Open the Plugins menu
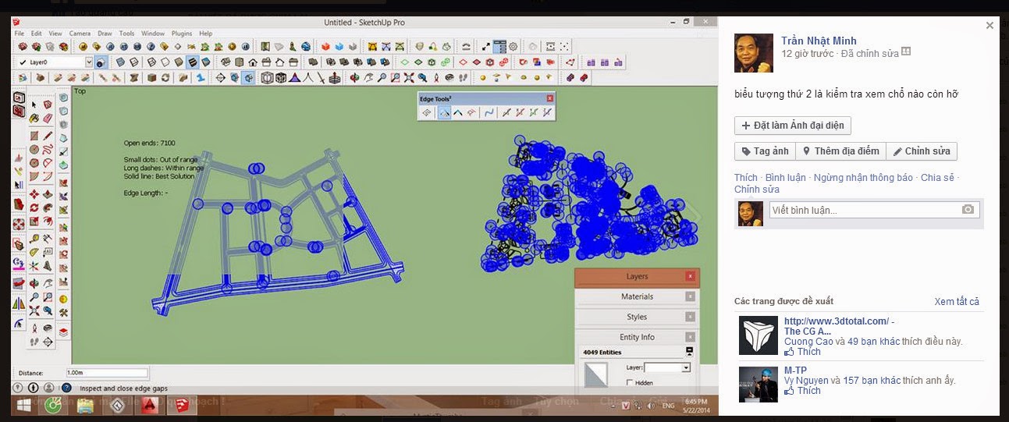Image resolution: width=1009 pixels, height=422 pixels. click(x=182, y=34)
